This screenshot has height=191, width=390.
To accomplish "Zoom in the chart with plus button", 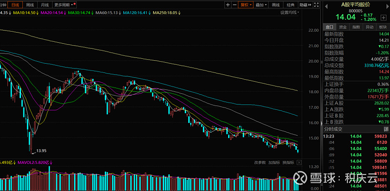I will [228, 4].
